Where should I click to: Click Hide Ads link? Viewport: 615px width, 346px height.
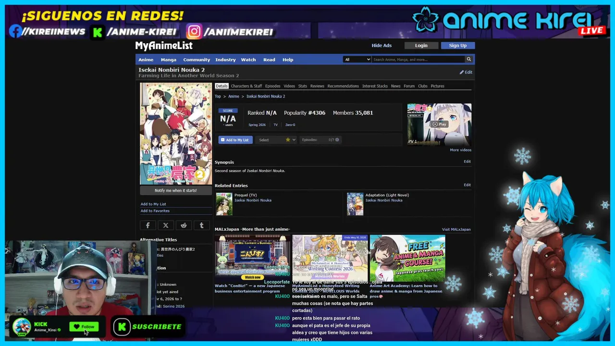click(381, 46)
